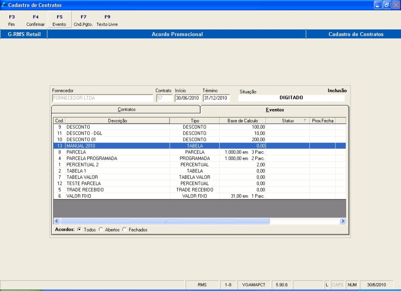The height and width of the screenshot is (291, 401).
Task: Open the F5 Evento toolbar button
Action: click(x=59, y=20)
